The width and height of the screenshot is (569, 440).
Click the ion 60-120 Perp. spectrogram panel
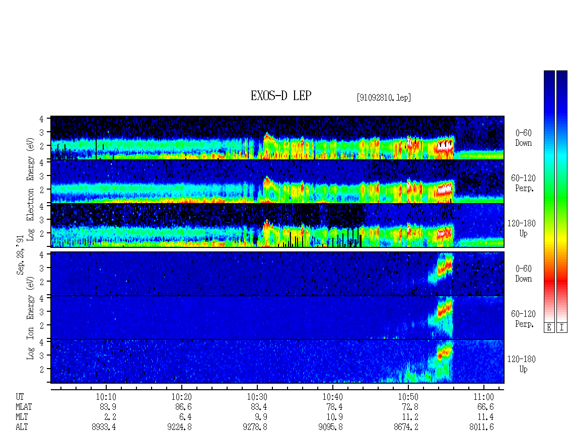[277, 317]
